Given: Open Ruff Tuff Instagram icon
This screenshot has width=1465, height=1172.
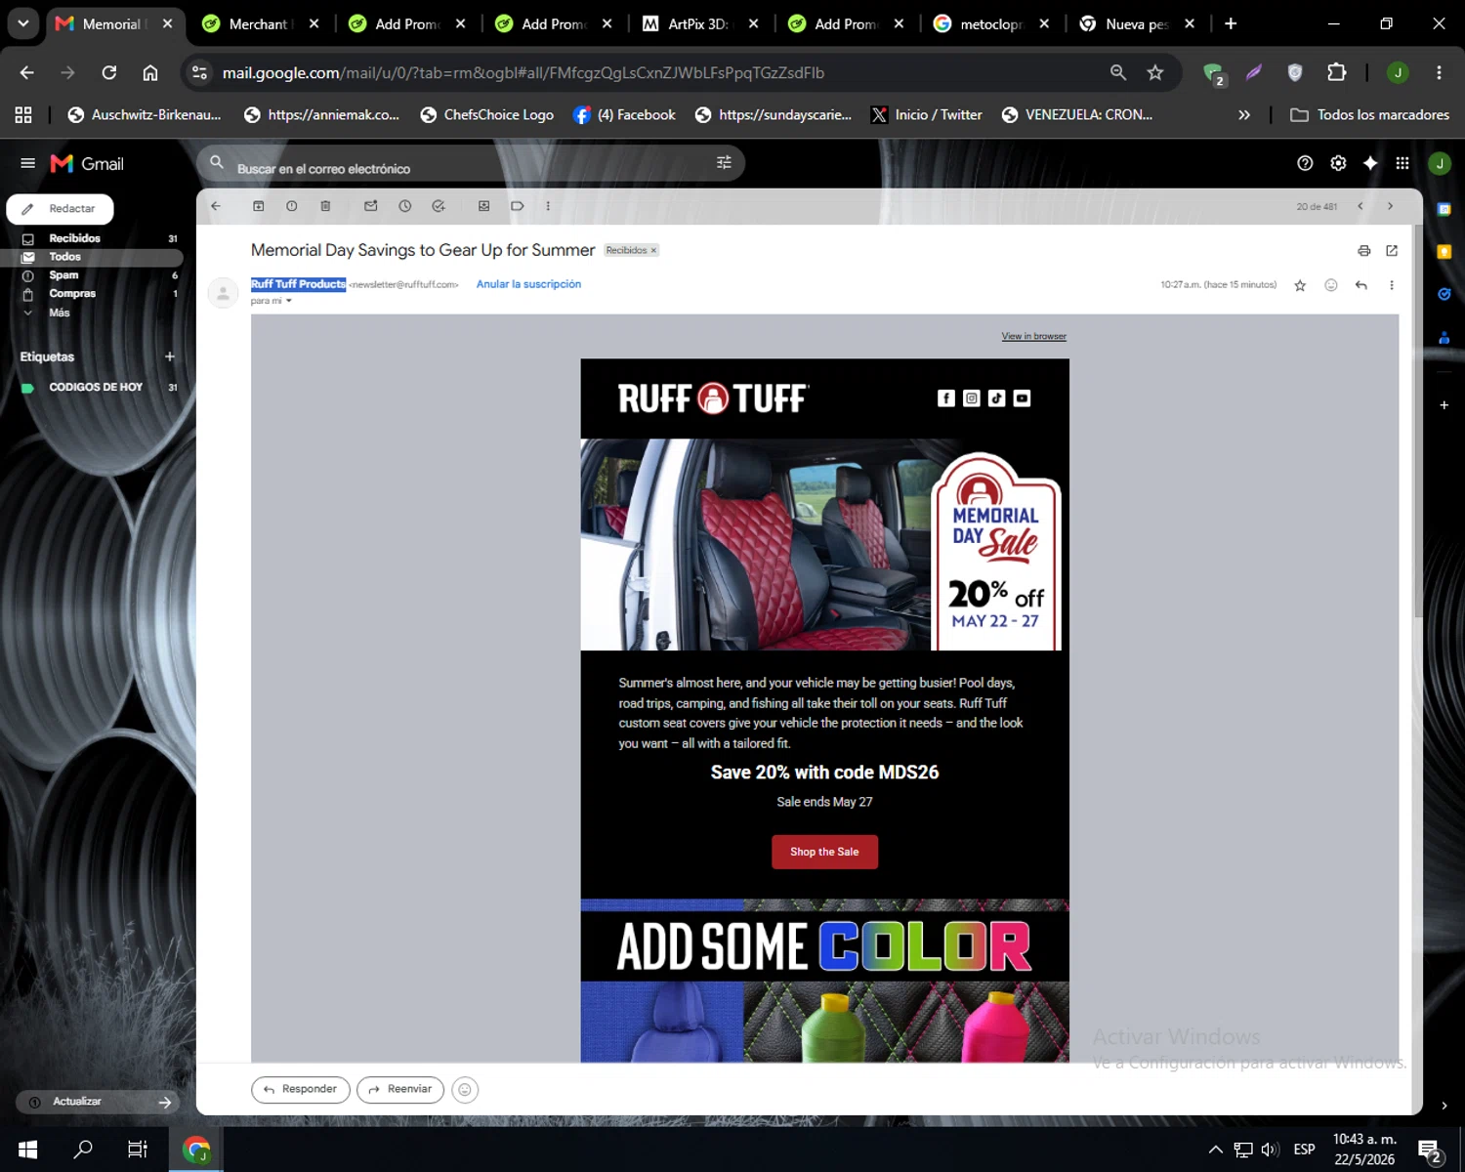Looking at the screenshot, I should click(972, 398).
